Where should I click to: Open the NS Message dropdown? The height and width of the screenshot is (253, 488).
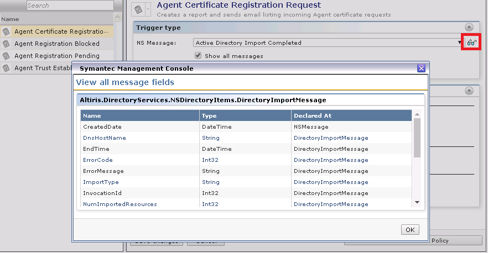point(460,43)
